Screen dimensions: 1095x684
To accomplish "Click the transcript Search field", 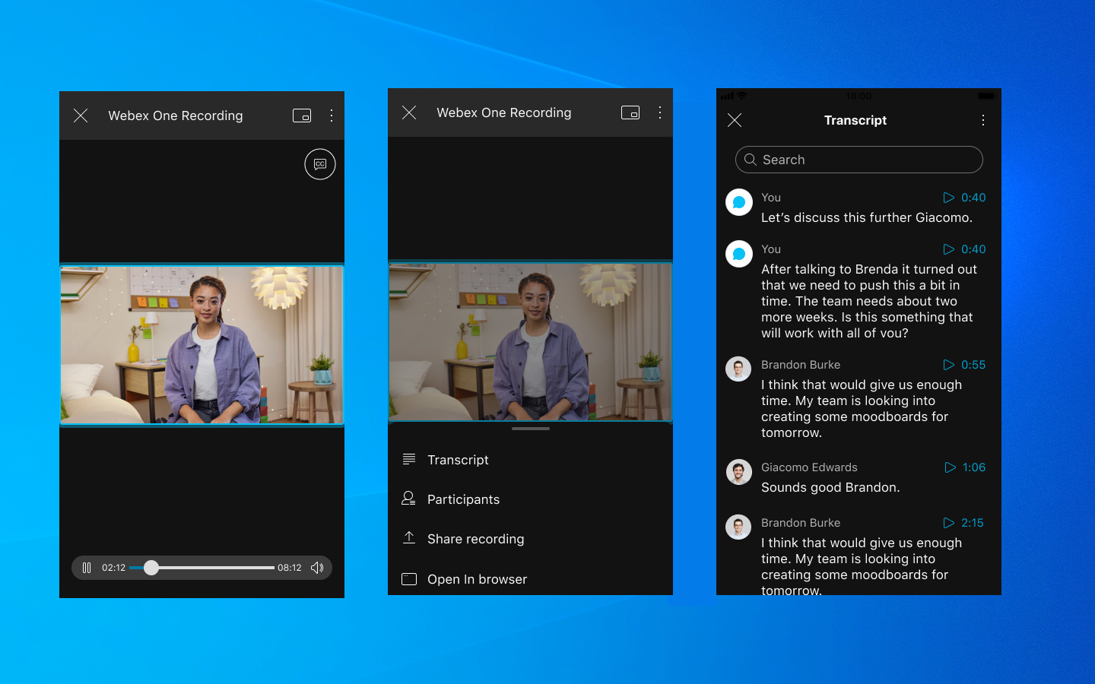I will tap(859, 160).
